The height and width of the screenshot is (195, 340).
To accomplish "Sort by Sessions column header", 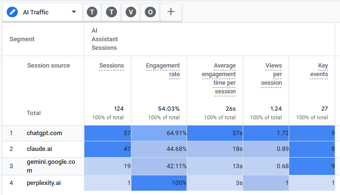I will 111,66.
